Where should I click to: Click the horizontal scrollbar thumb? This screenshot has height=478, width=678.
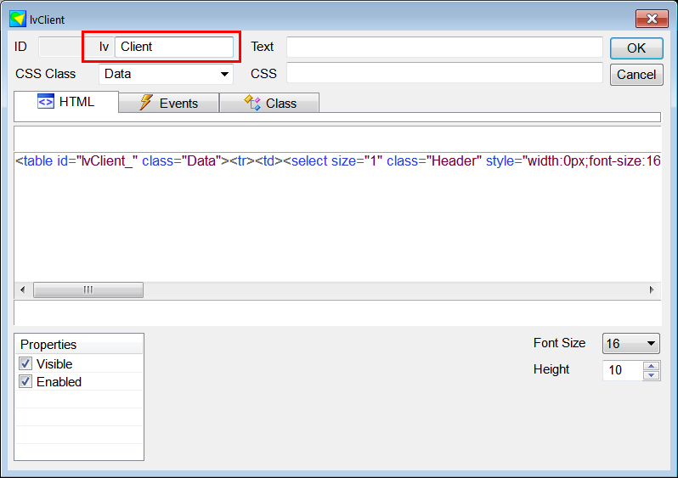click(x=88, y=290)
